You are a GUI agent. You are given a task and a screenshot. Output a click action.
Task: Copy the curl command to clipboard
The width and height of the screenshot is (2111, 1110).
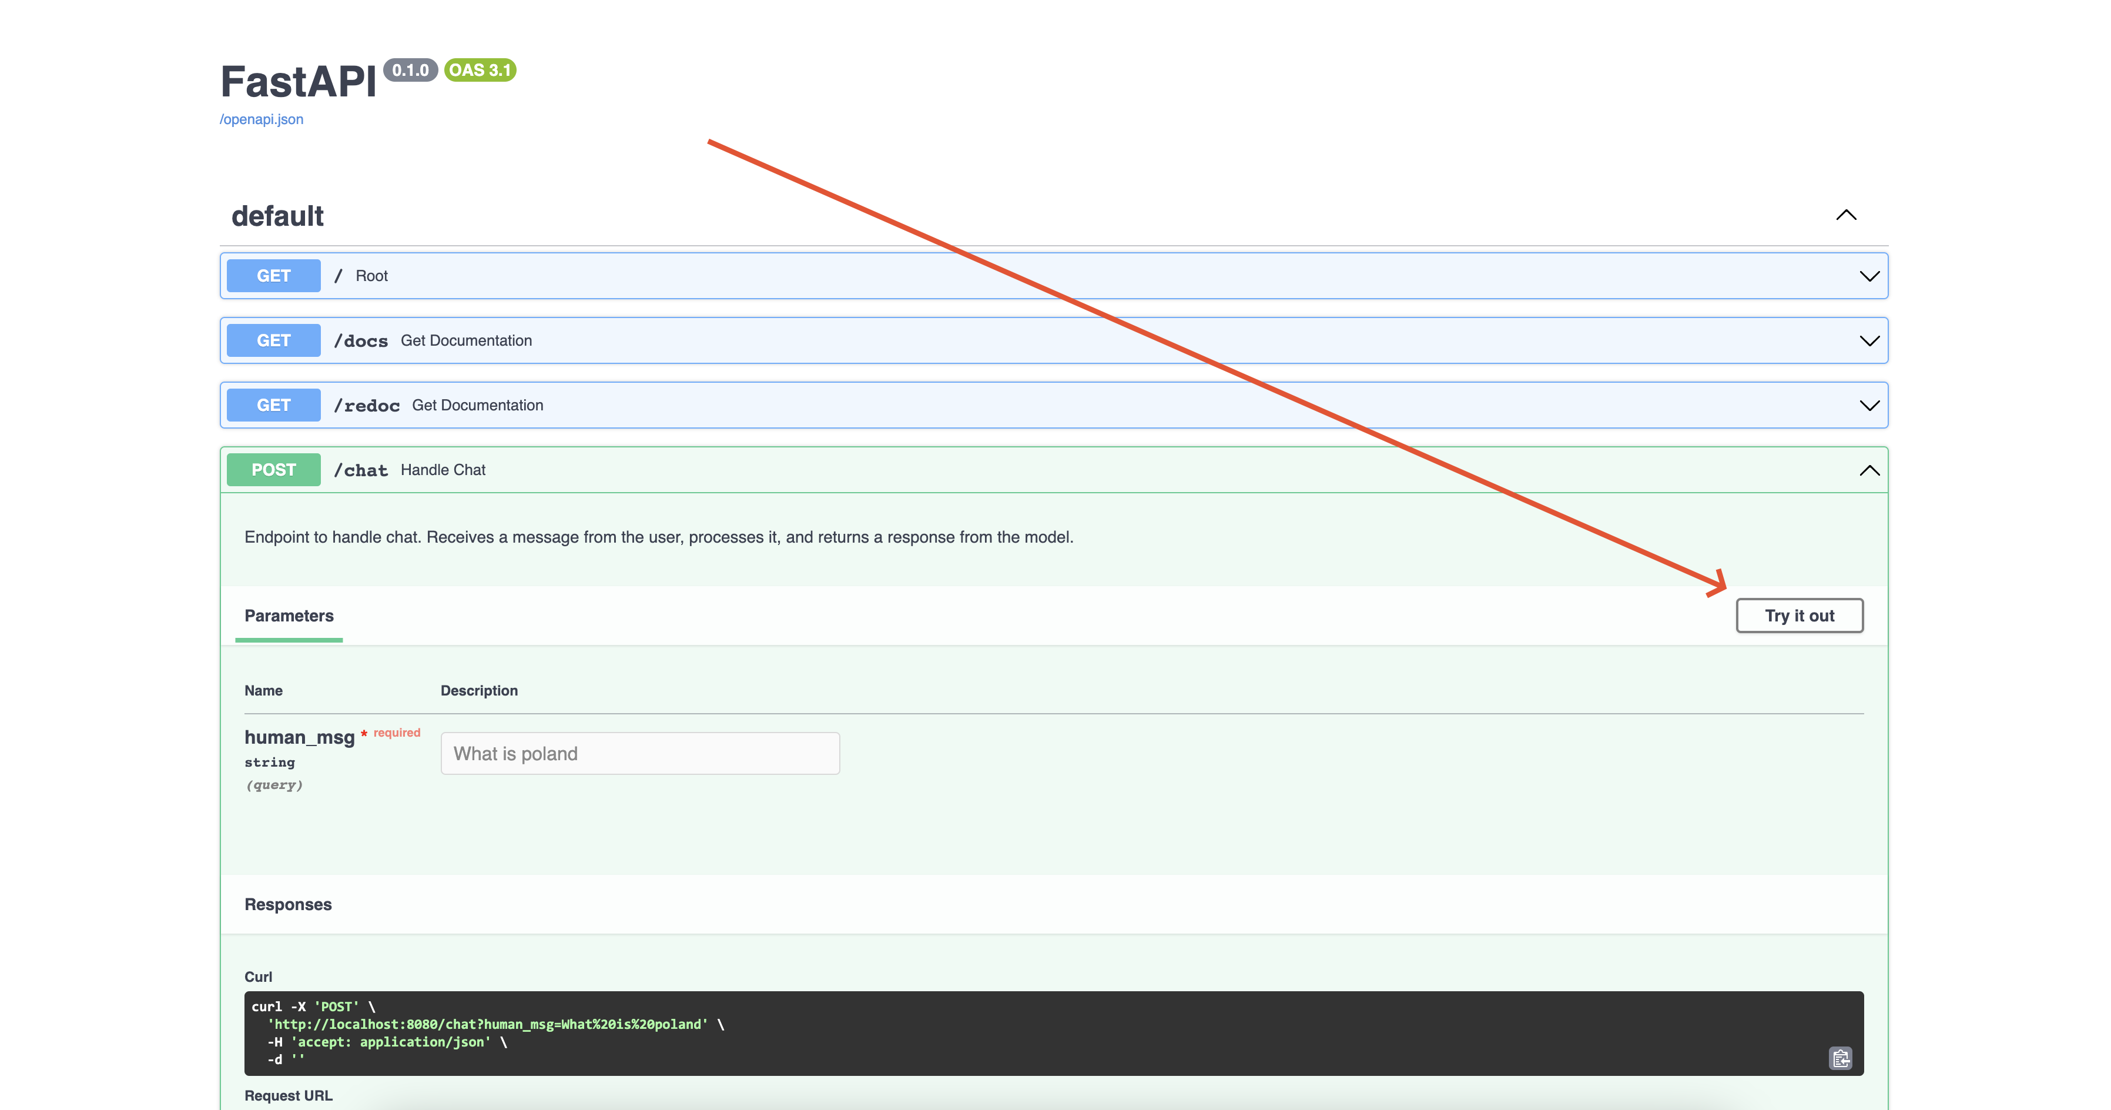click(x=1839, y=1058)
